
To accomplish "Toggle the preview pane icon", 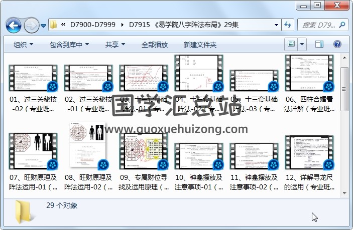I will pos(319,44).
